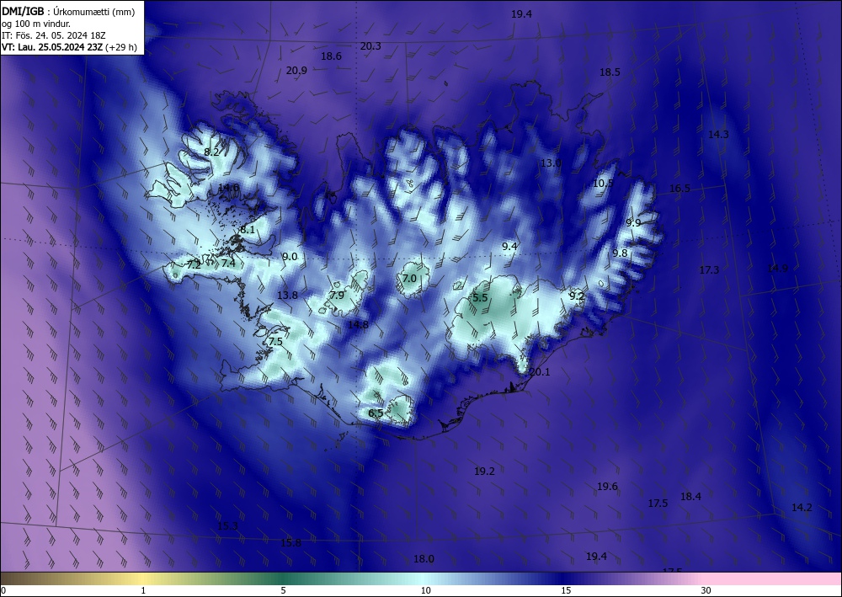The width and height of the screenshot is (842, 597).
Task: Click the 7.9 value on the map
Action: pos(338,296)
